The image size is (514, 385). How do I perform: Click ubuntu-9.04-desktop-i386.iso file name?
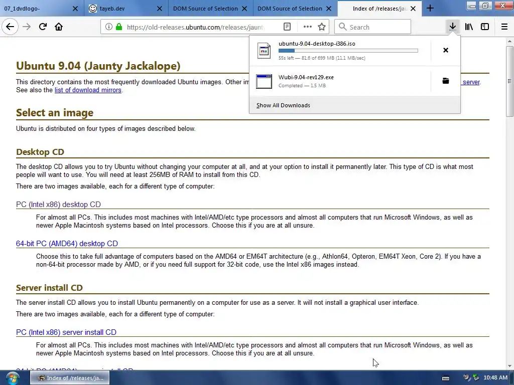pos(317,44)
